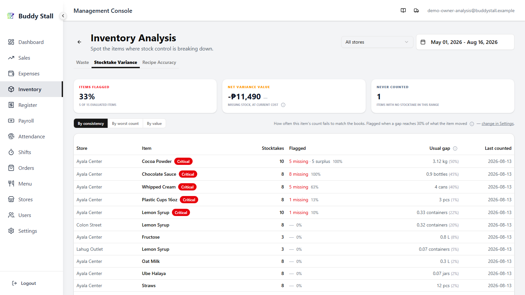The height and width of the screenshot is (295, 525).
Task: Show info for Net Variance Value
Action: coord(283,105)
